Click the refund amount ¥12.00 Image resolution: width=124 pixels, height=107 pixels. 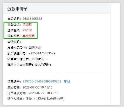(27, 30)
